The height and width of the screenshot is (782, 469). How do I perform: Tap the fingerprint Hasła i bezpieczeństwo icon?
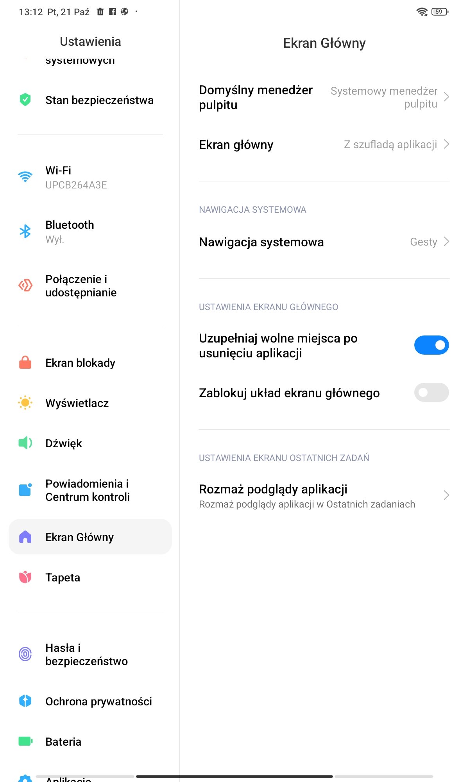[25, 654]
